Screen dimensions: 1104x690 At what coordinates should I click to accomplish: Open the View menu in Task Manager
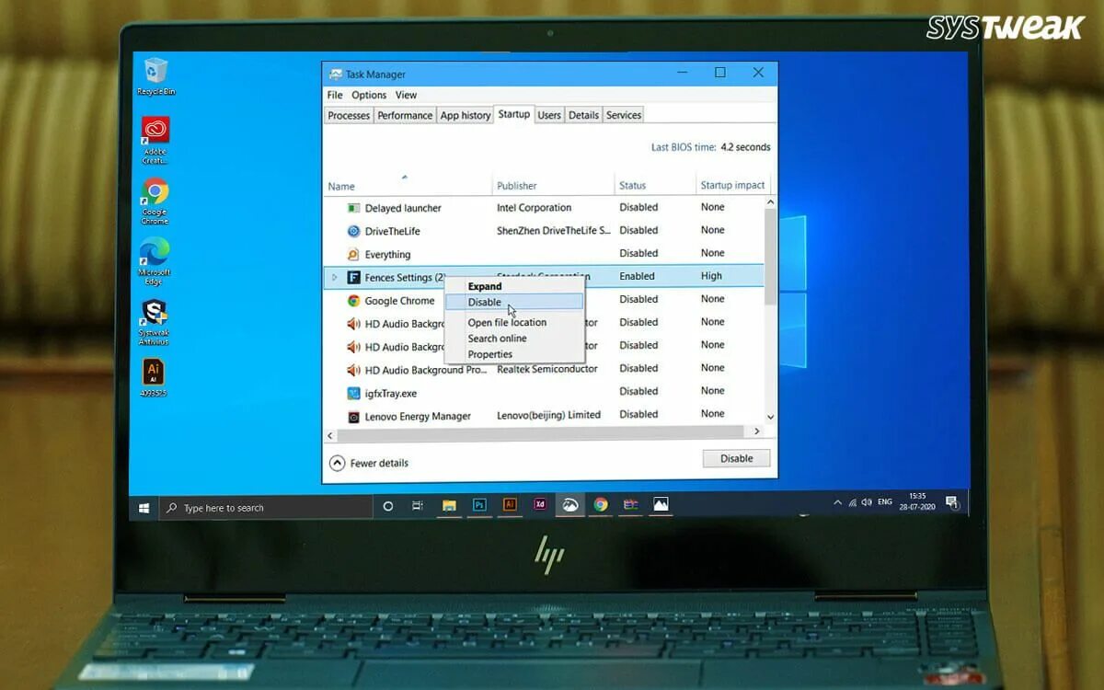406,95
